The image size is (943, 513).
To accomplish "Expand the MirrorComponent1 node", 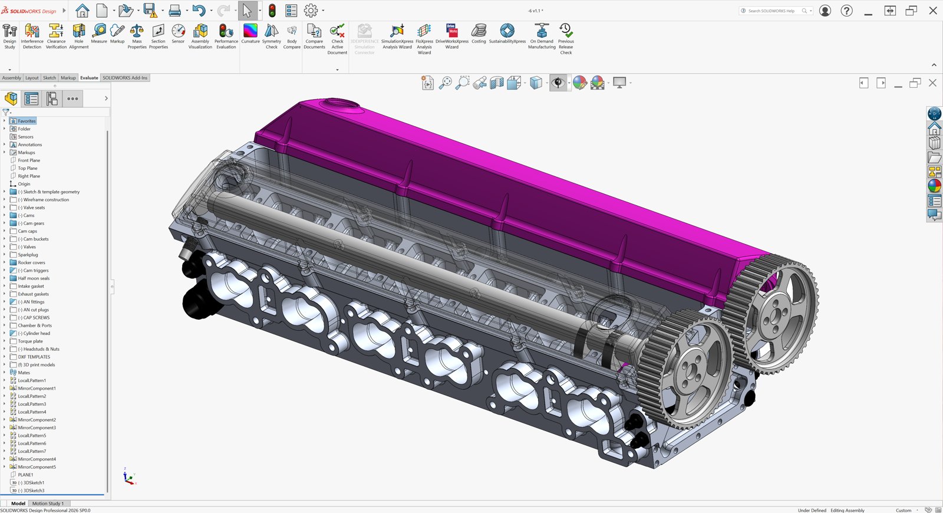I will point(4,388).
